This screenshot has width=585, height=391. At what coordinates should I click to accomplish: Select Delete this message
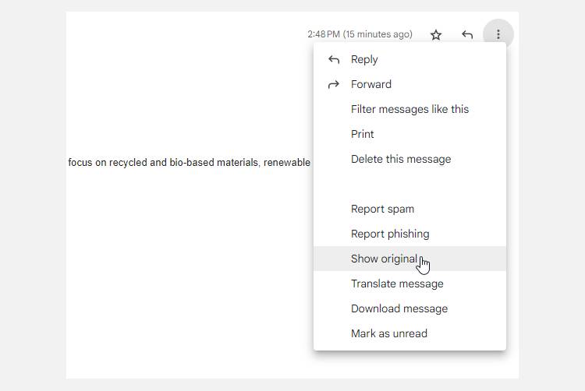click(401, 159)
